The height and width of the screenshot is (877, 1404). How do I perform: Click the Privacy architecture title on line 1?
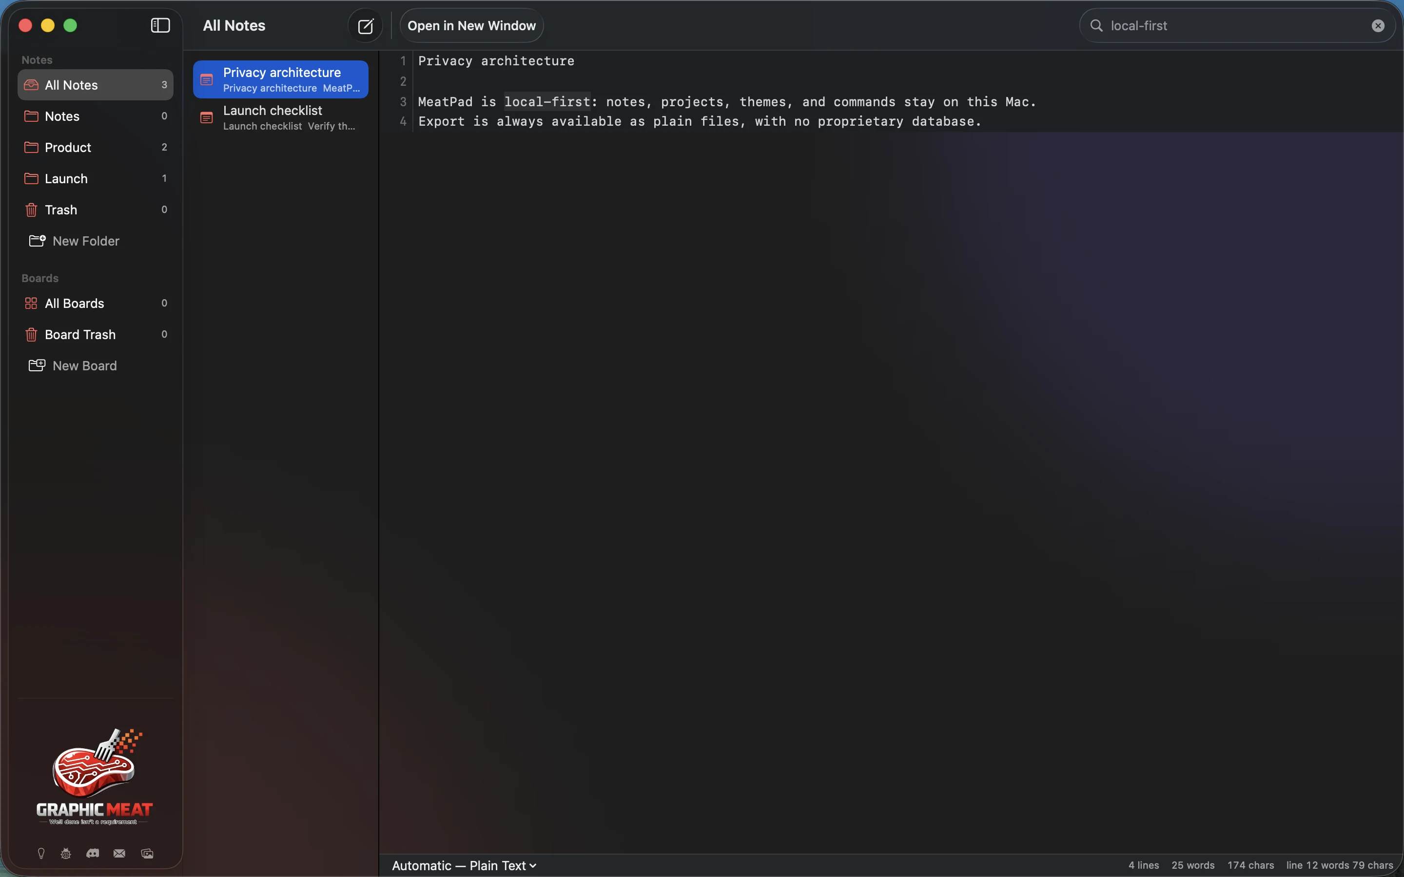(496, 61)
